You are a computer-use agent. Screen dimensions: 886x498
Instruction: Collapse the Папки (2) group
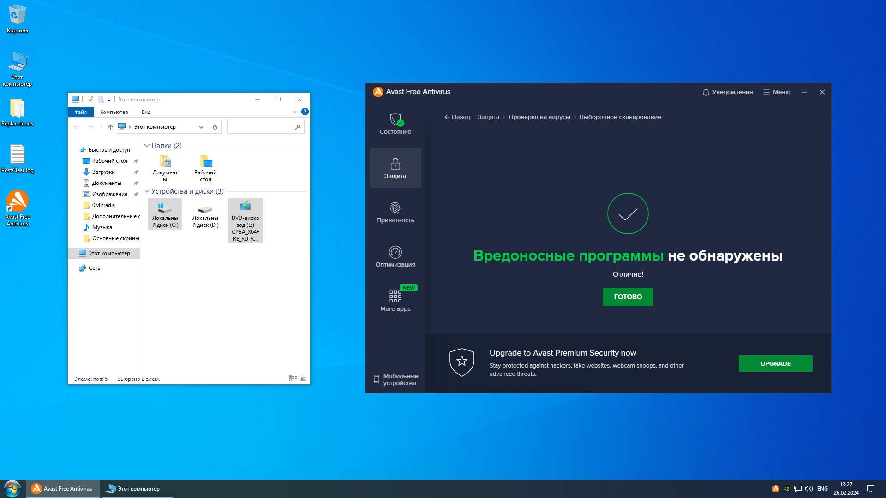(147, 146)
